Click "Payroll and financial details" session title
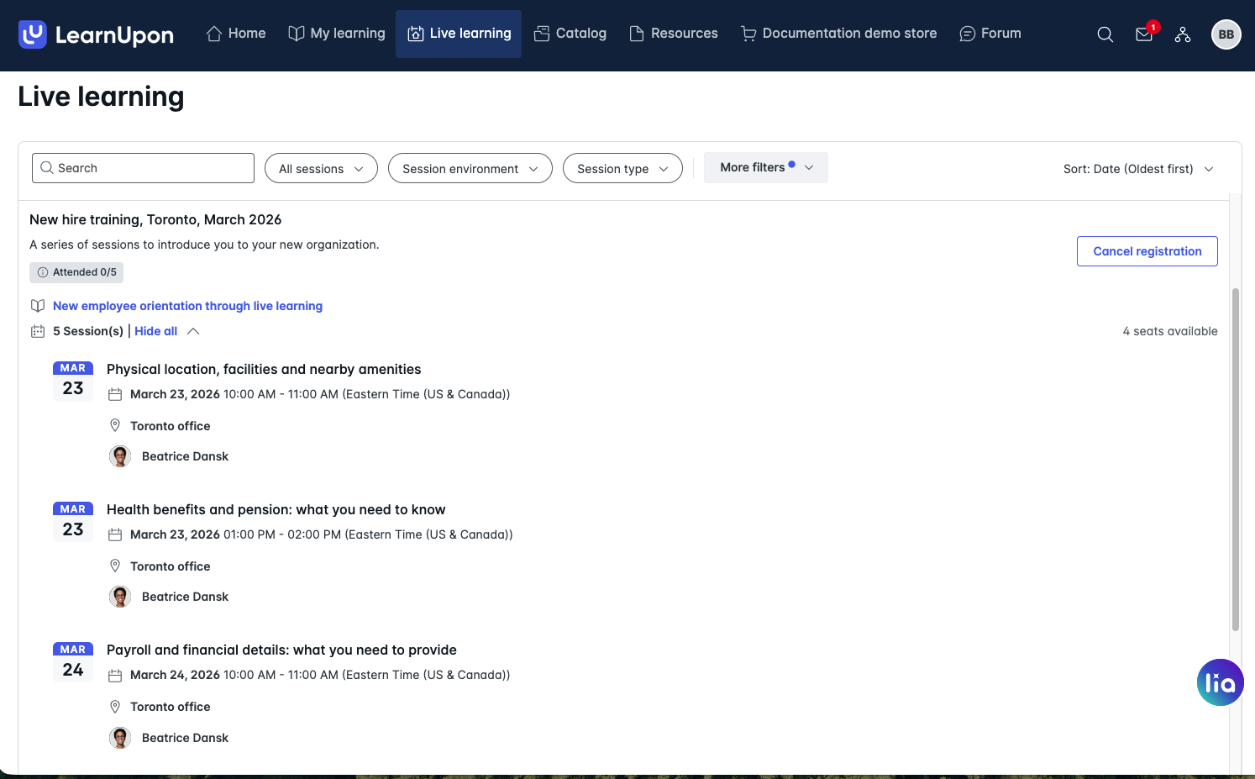Image resolution: width=1255 pixels, height=779 pixels. pyautogui.click(x=281, y=650)
